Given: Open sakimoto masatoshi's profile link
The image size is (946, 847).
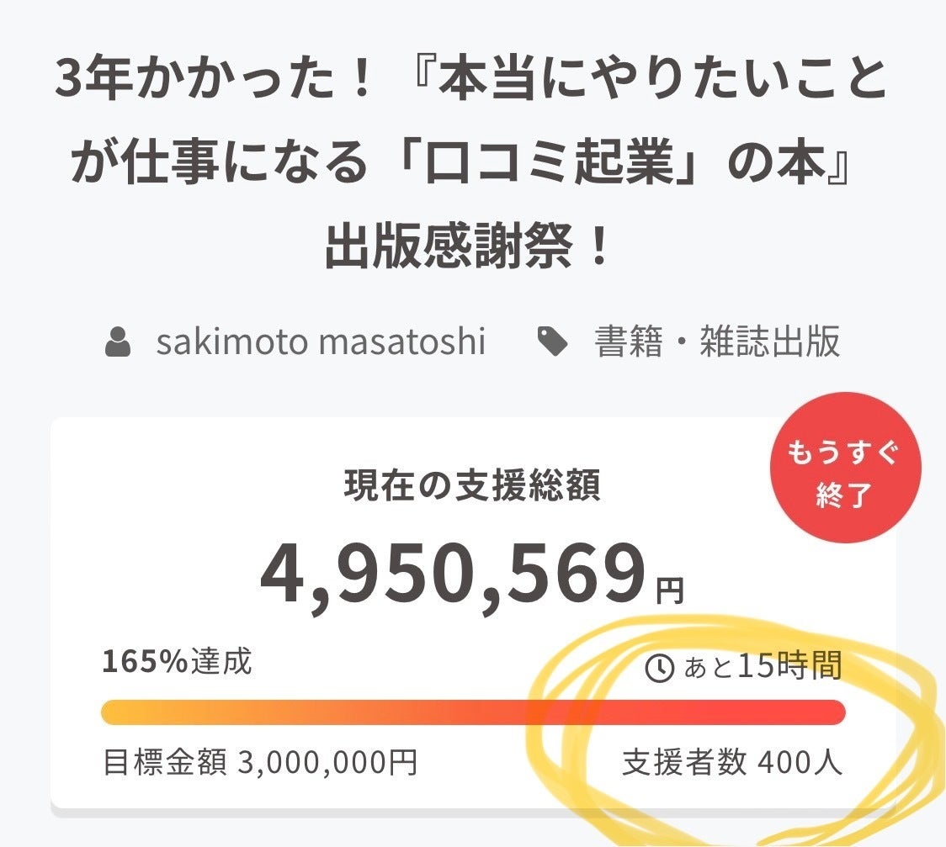Looking at the screenshot, I should click(x=321, y=342).
